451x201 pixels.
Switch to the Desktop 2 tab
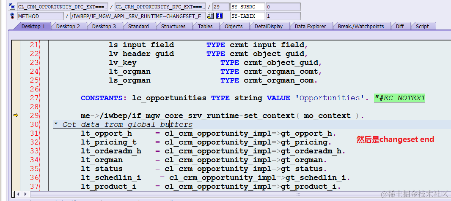pos(68,27)
